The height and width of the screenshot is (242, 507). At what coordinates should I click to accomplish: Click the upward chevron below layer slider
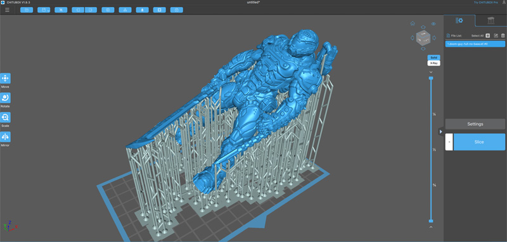pos(431,227)
